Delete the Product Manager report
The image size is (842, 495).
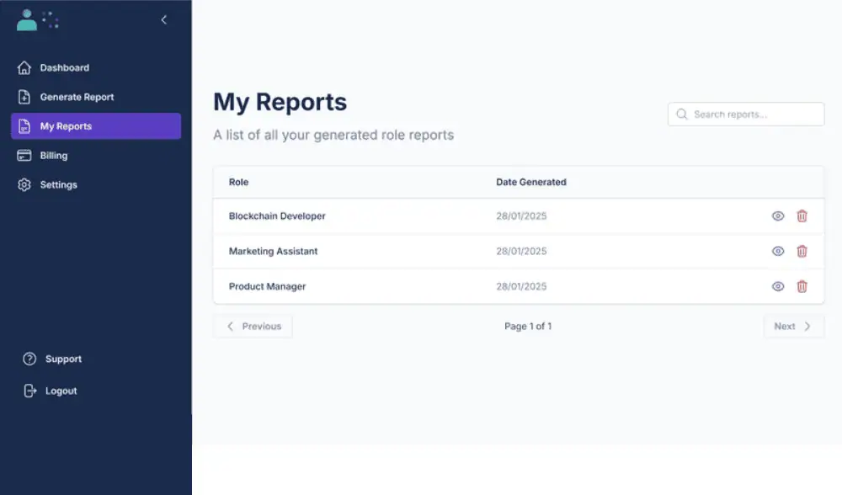pyautogui.click(x=802, y=286)
